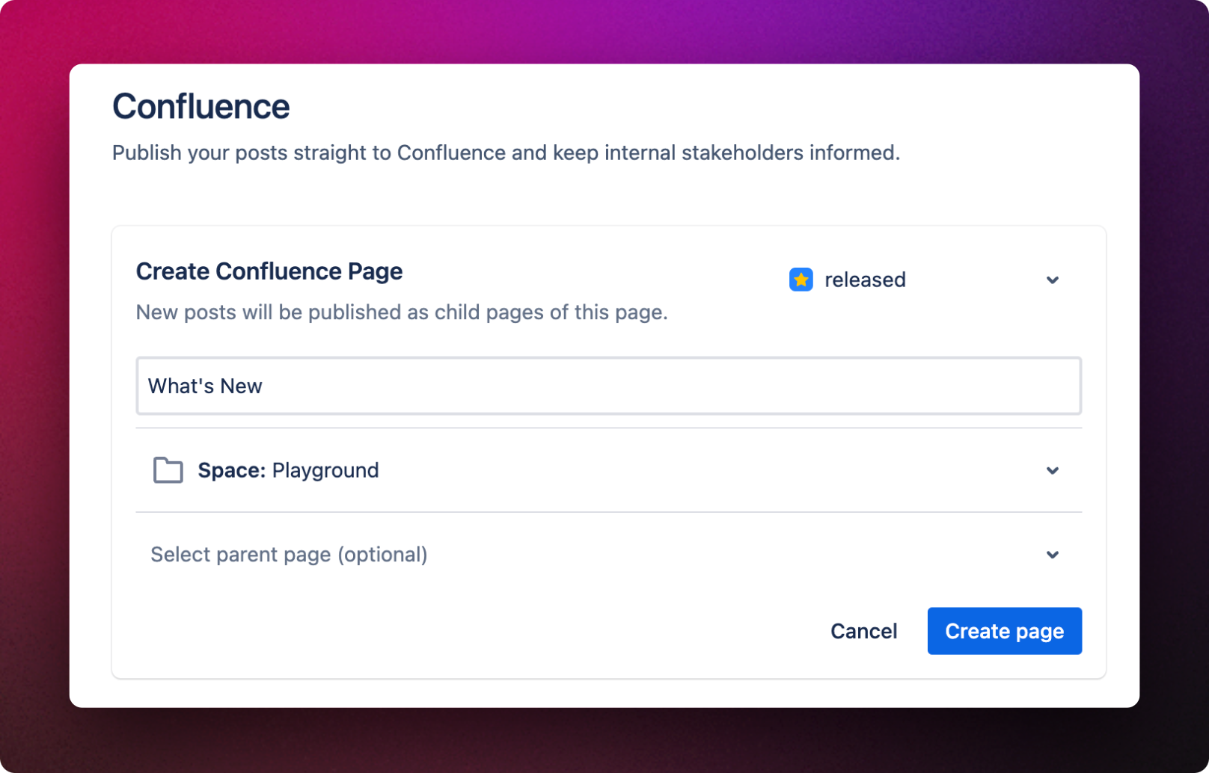Screen dimensions: 1209x773
Task: Click the 'New posts will be published' helper text
Action: click(x=402, y=312)
